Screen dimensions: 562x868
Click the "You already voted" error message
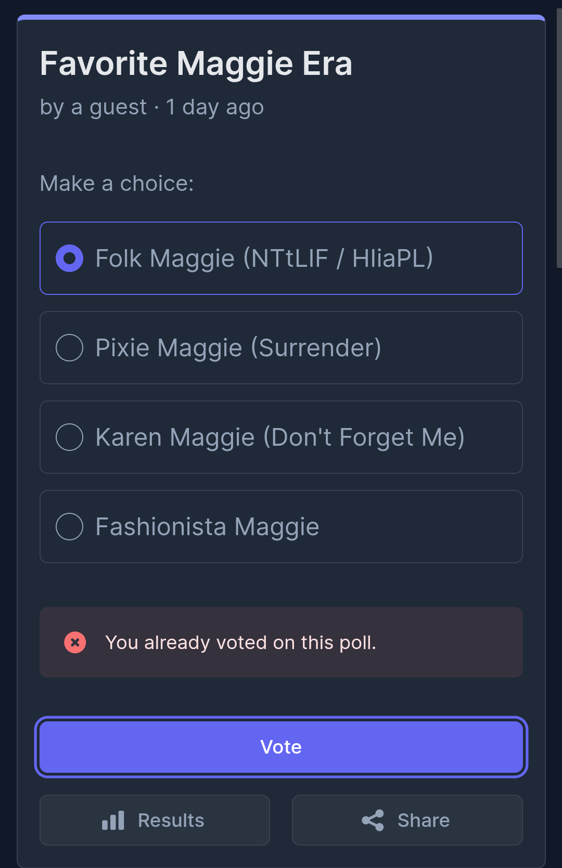click(x=240, y=643)
